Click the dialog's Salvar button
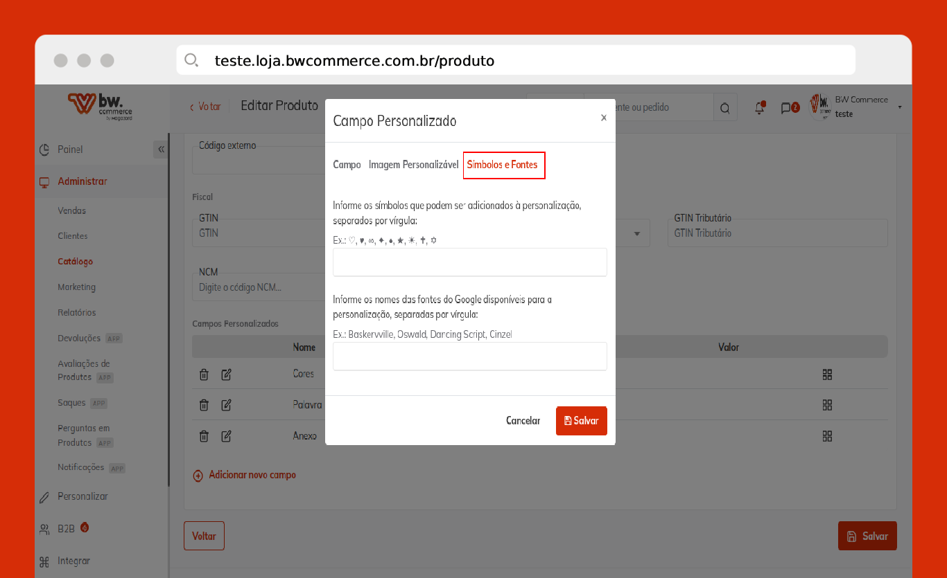 coord(581,421)
